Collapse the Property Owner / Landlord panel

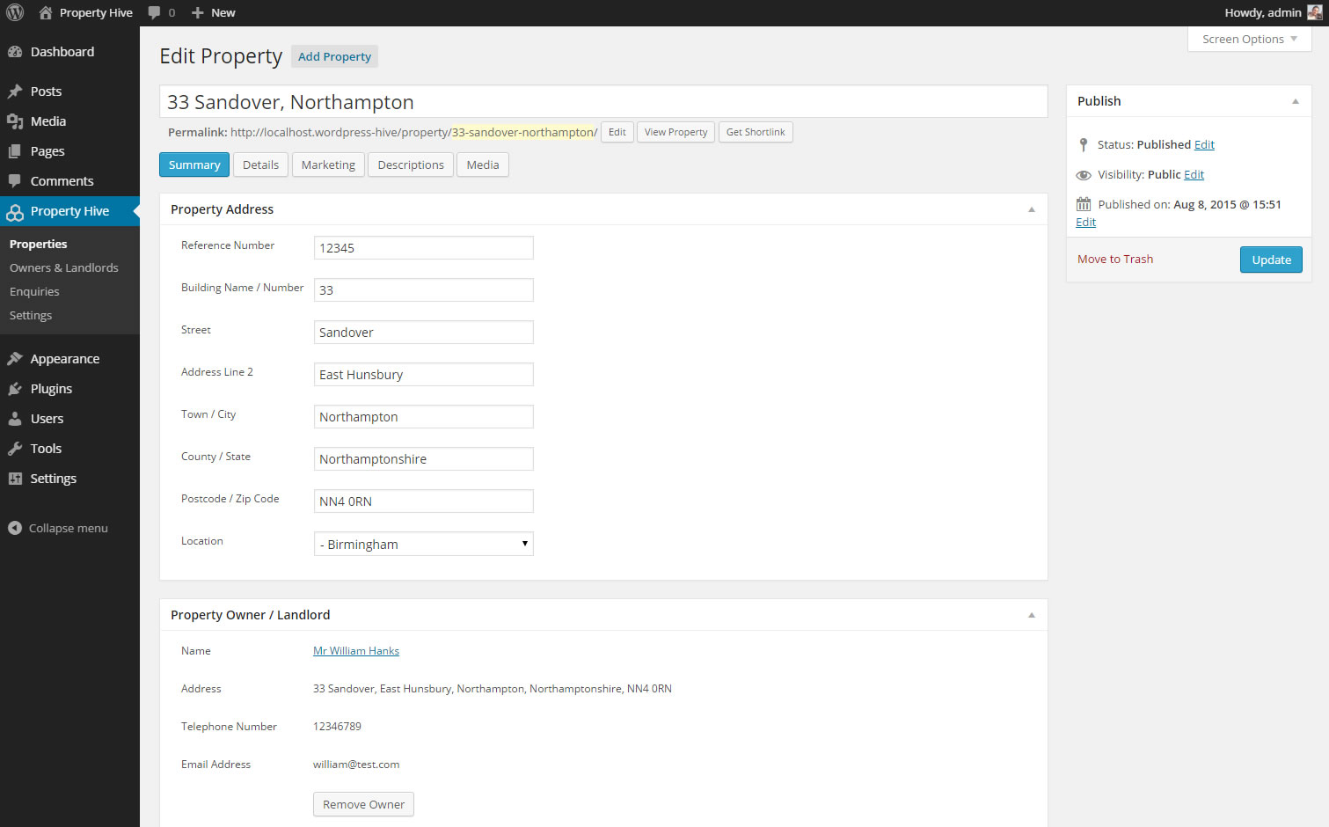[x=1032, y=615]
